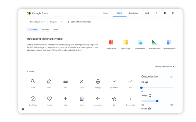Switch to the Knowledge tab
The width and height of the screenshot is (196, 122).
click(133, 13)
